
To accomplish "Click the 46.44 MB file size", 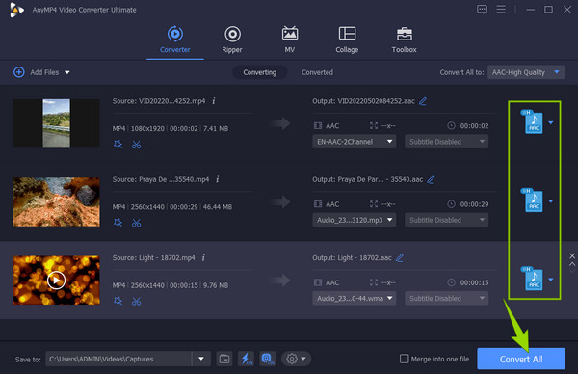I will [218, 207].
